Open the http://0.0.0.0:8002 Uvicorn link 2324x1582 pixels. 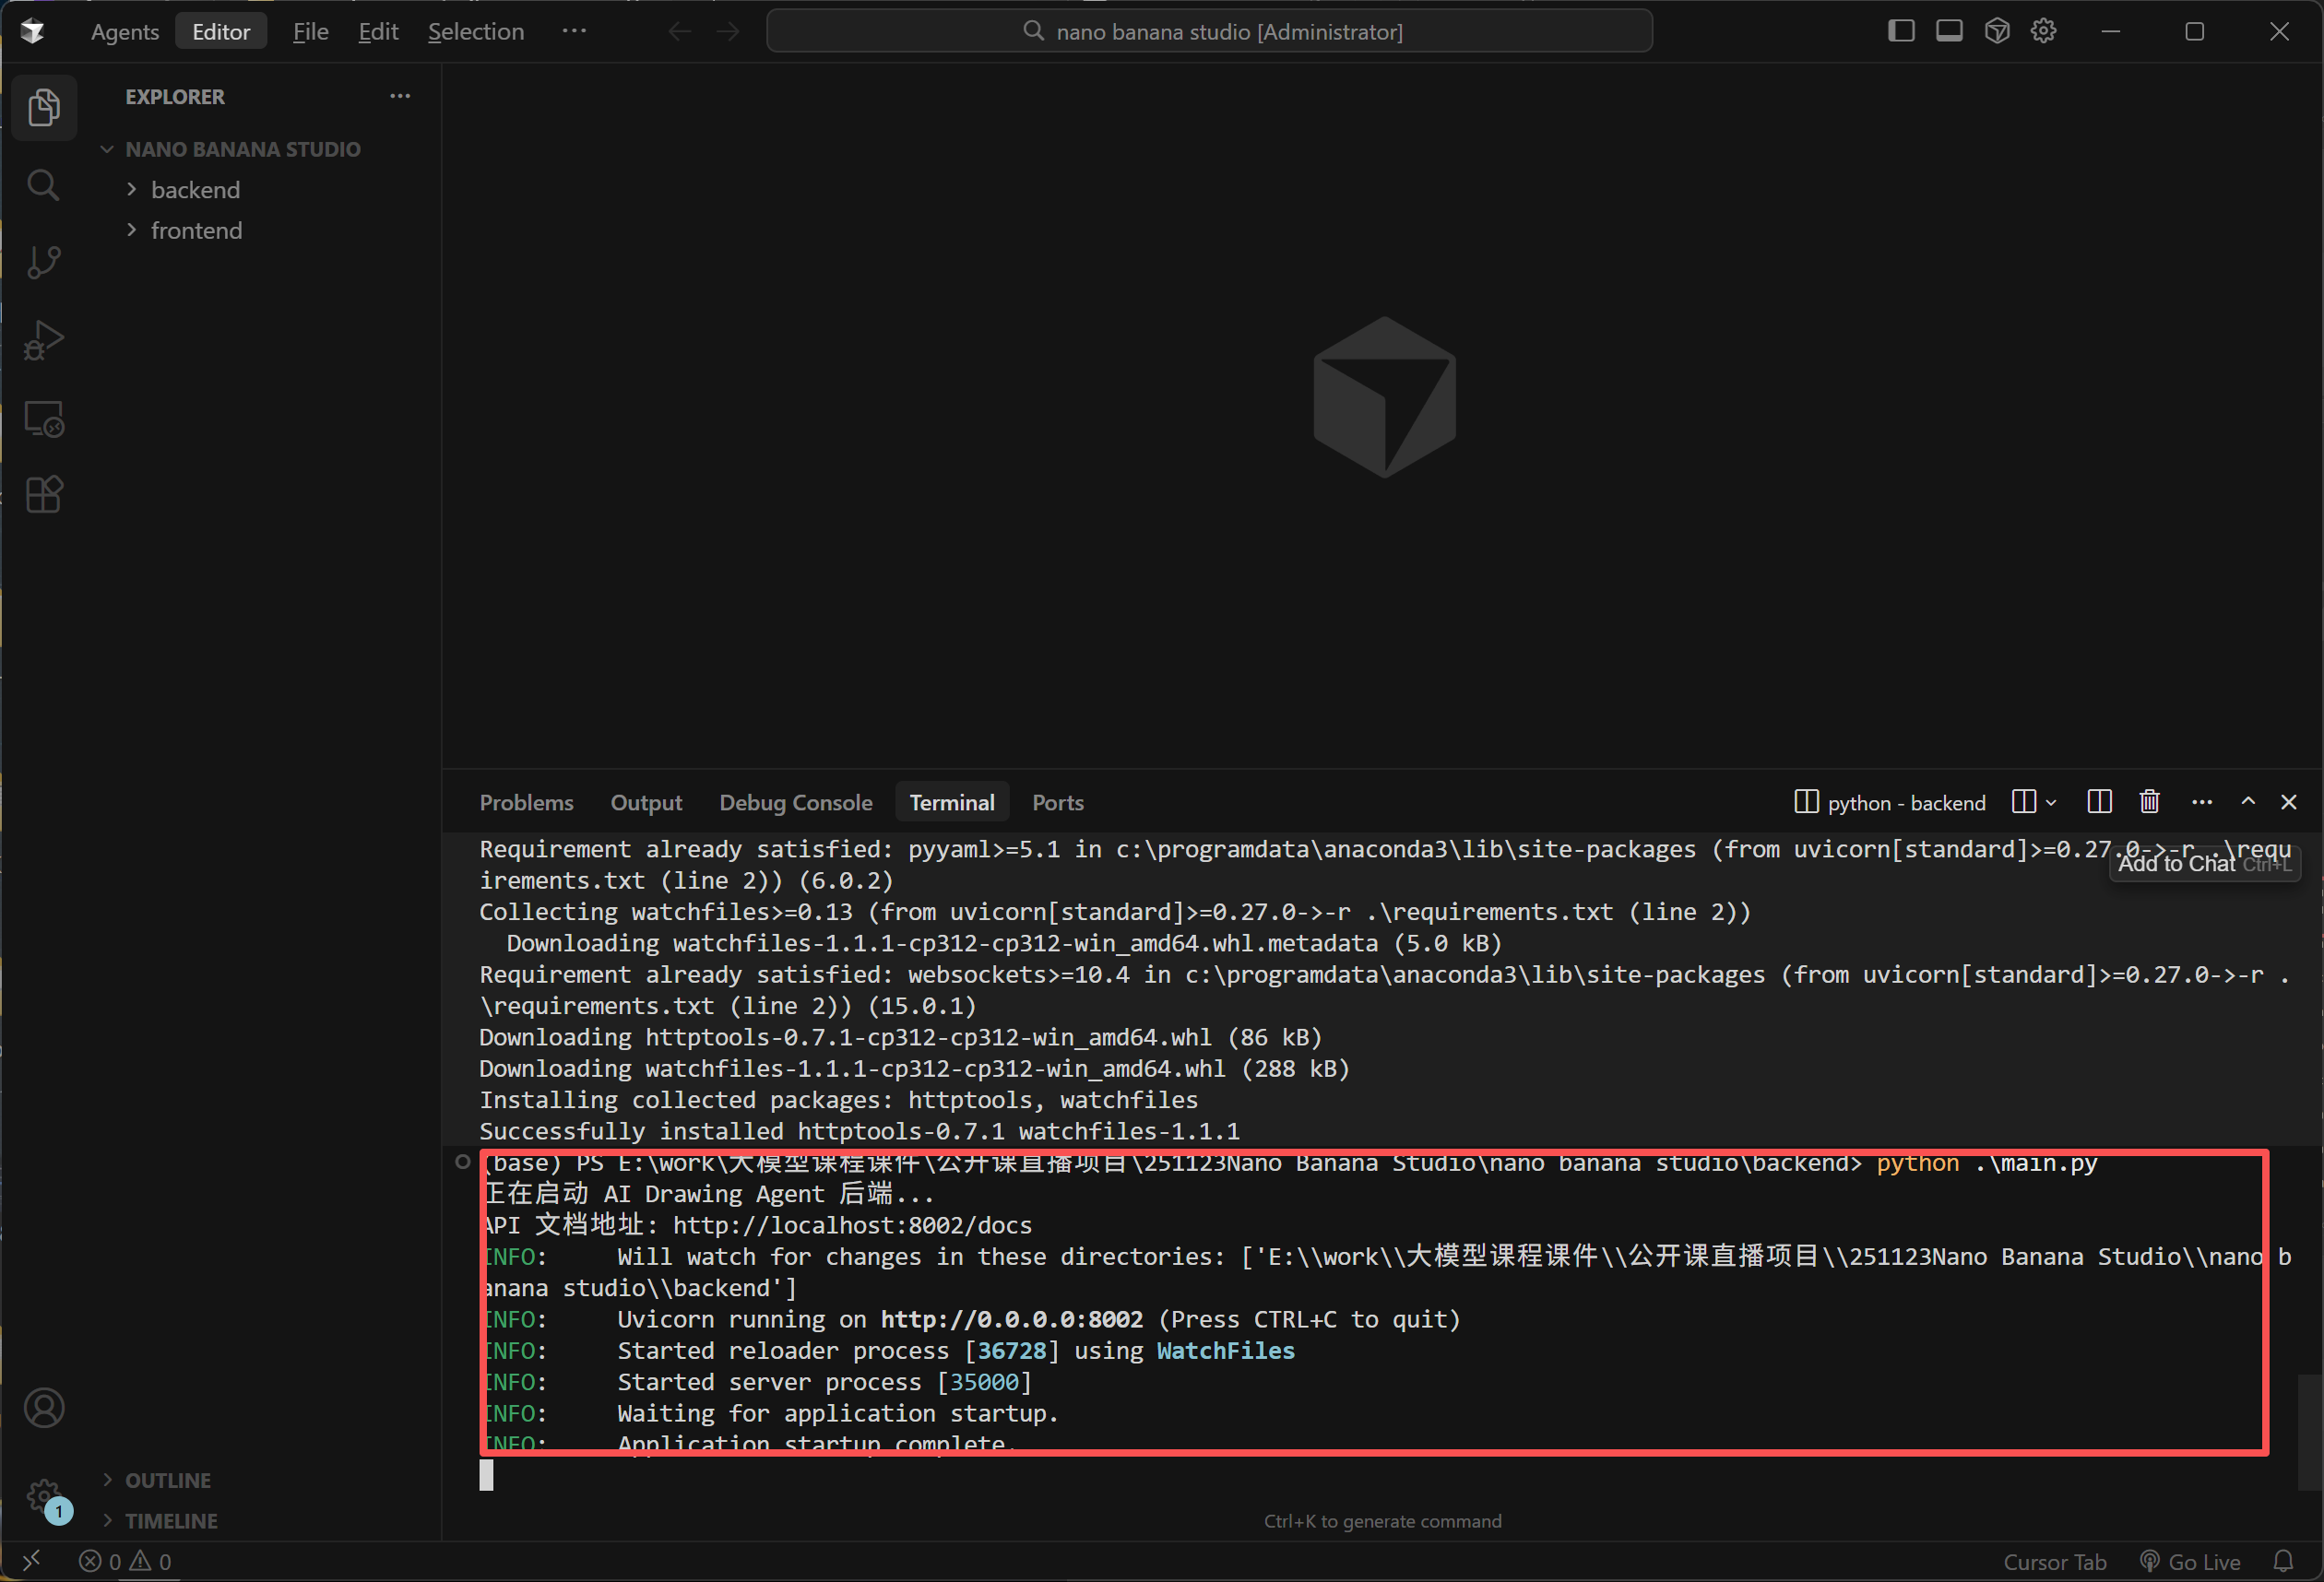click(1011, 1318)
